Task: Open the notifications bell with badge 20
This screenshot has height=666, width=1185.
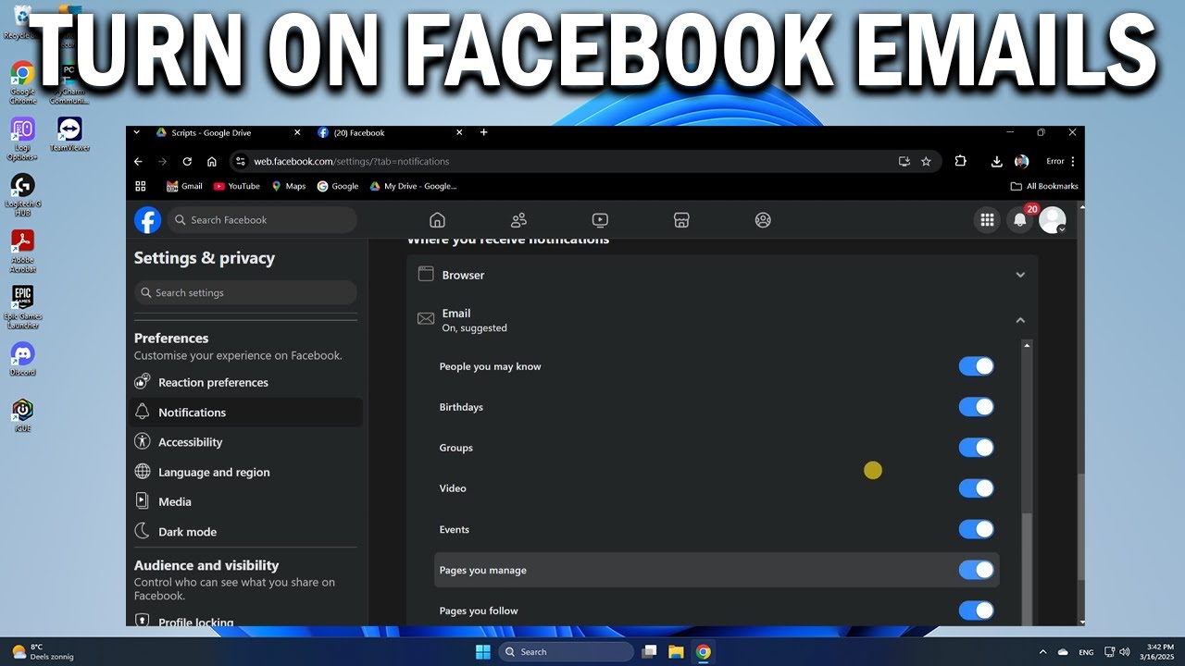Action: pos(1020,220)
